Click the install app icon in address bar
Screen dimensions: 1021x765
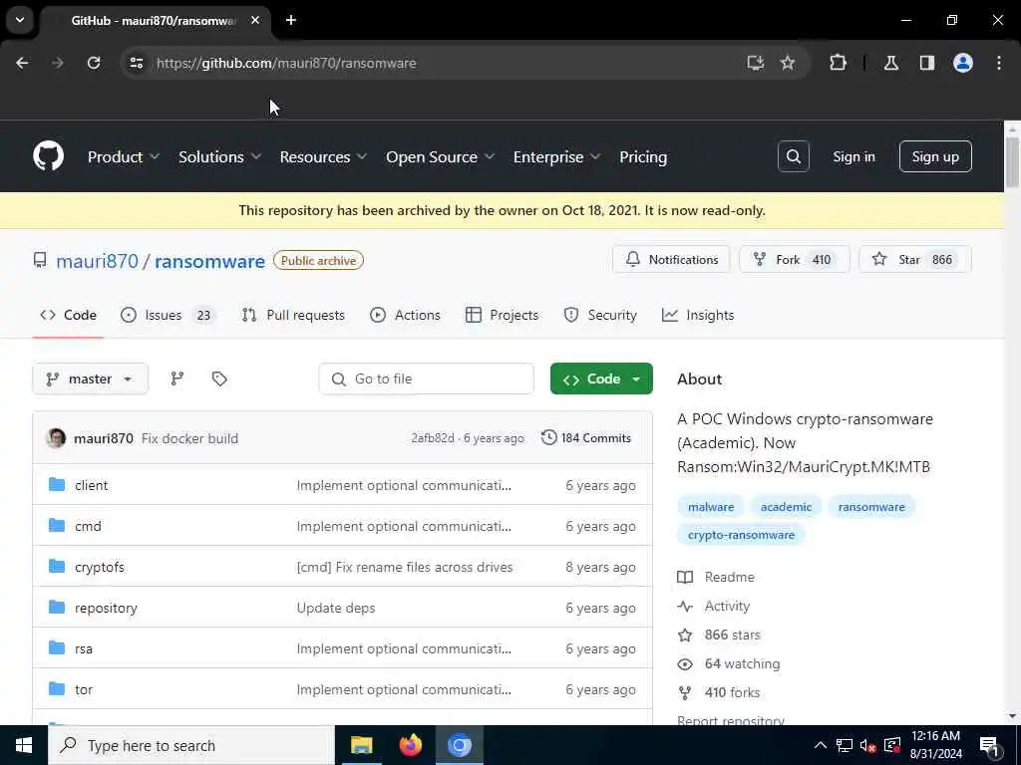[756, 63]
